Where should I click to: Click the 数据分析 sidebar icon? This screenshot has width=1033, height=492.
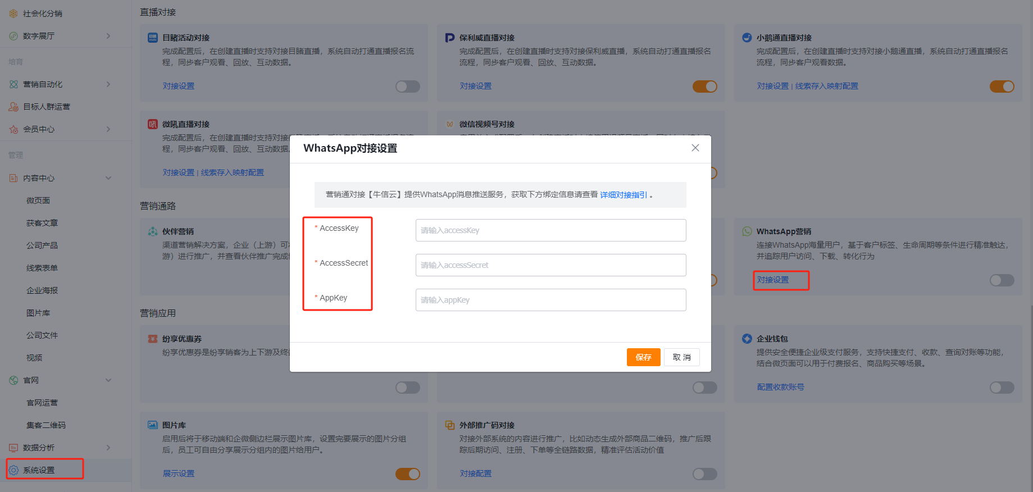click(13, 448)
